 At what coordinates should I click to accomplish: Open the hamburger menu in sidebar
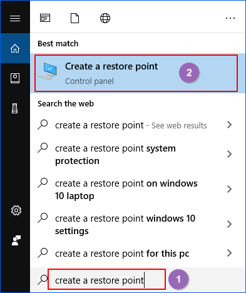click(15, 18)
